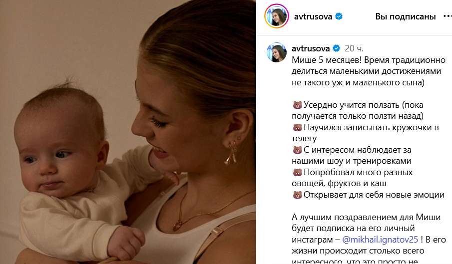452x264 pixels.
Task: Click the bear emoji before 'Открывает для себя'
Action: (297, 195)
